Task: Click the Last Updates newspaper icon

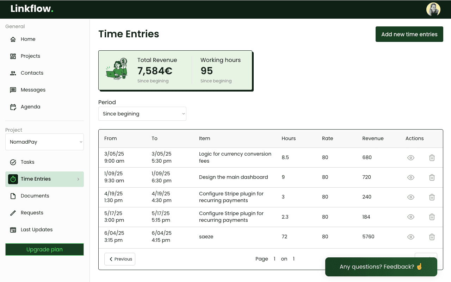Action: tap(13, 230)
